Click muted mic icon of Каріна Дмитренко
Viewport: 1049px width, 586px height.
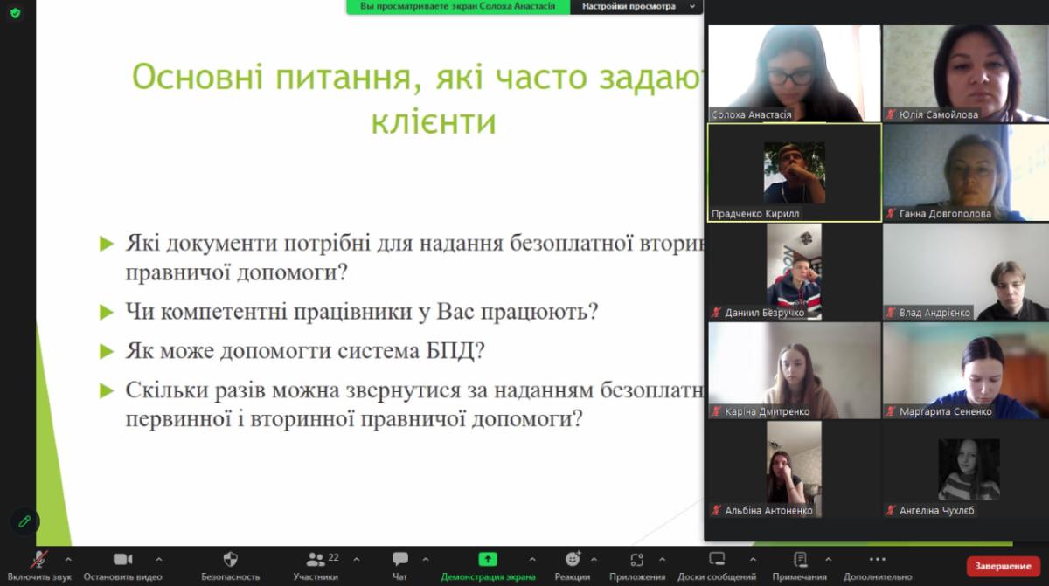(x=717, y=411)
